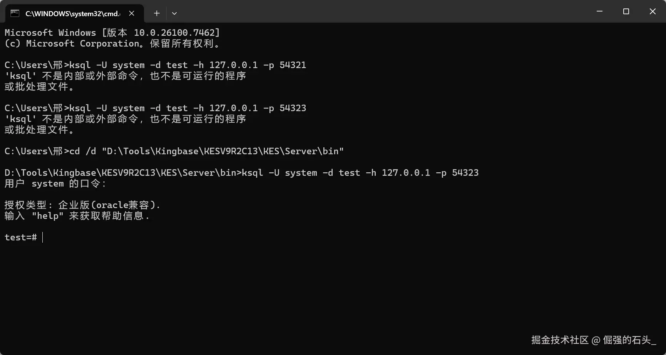Click the (c) Microsoft Corporation copyright line

[x=112, y=43]
